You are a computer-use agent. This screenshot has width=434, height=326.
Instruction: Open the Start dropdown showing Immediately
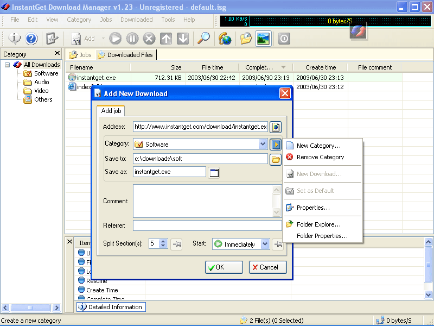coord(265,244)
